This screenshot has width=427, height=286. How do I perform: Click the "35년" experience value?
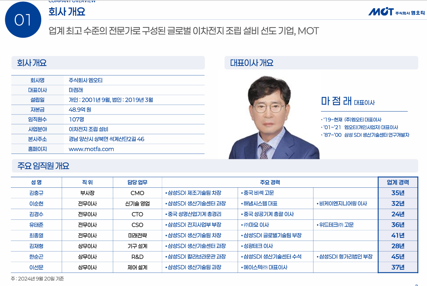coord(398,193)
